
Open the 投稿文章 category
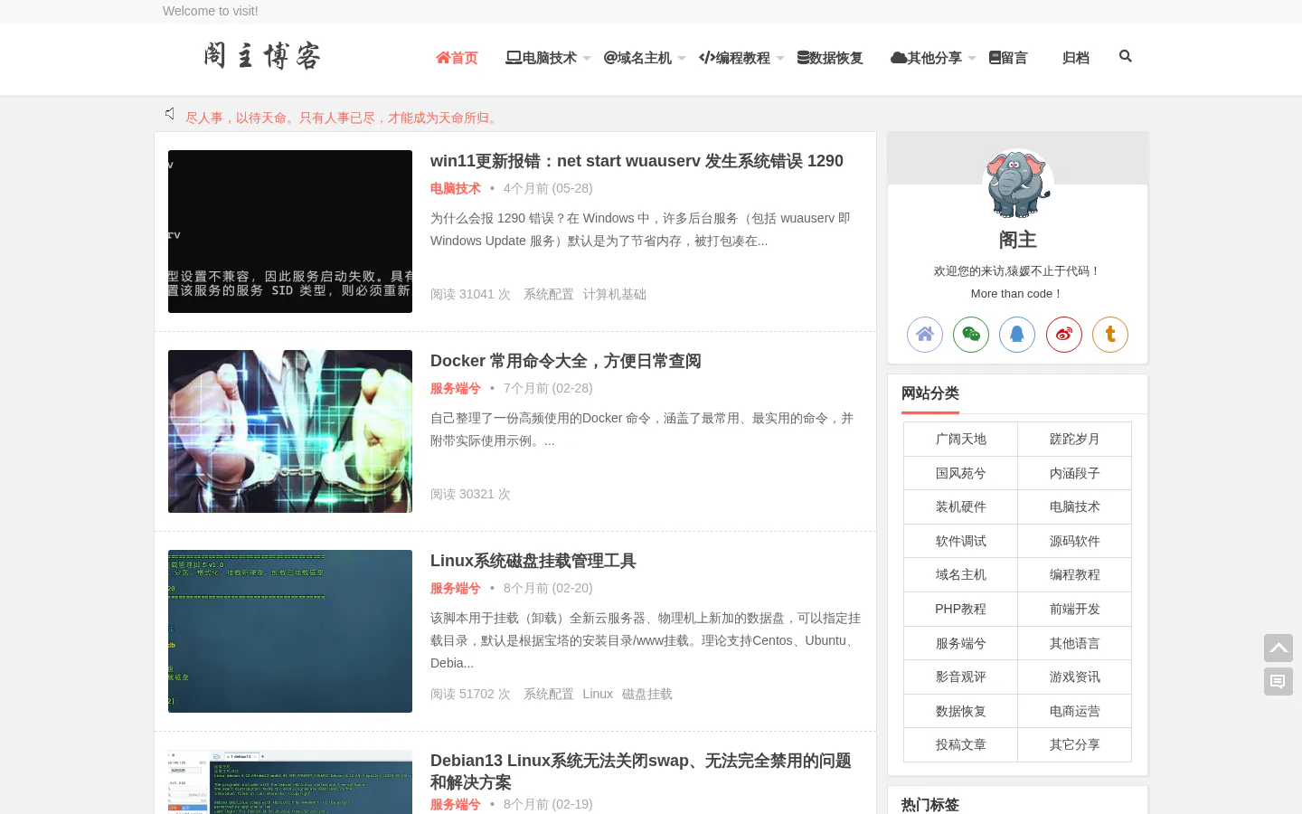pyautogui.click(x=961, y=744)
